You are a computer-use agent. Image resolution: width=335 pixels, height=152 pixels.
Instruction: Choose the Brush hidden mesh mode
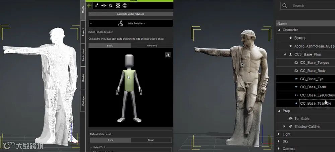151,140
